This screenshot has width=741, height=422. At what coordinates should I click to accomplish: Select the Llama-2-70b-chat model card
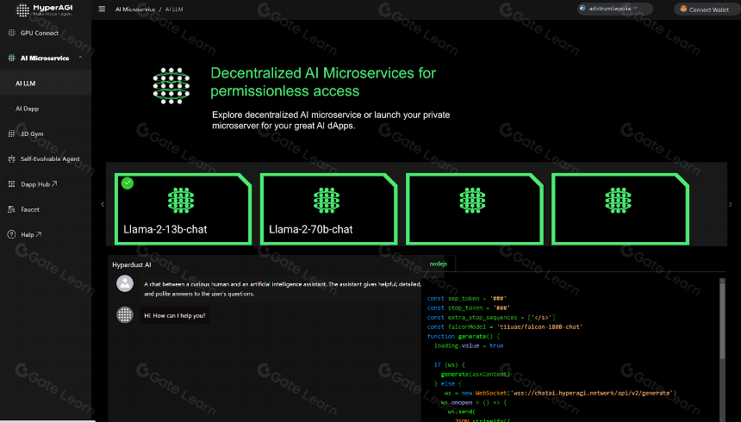[328, 209]
